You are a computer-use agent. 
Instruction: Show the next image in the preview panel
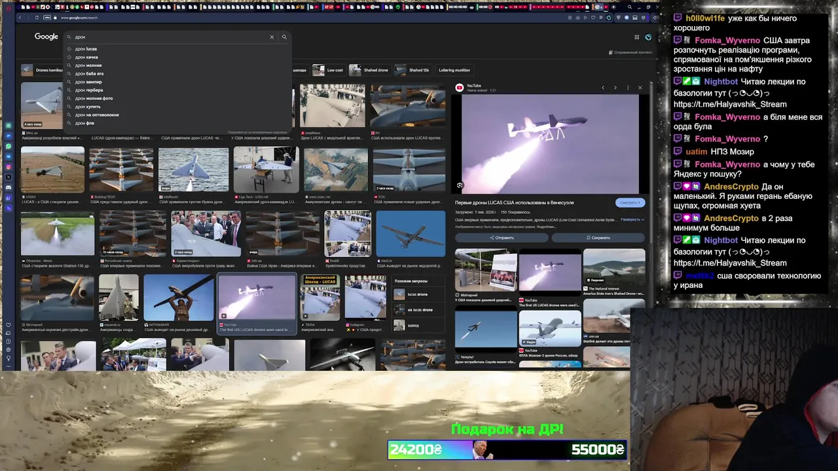pos(615,88)
